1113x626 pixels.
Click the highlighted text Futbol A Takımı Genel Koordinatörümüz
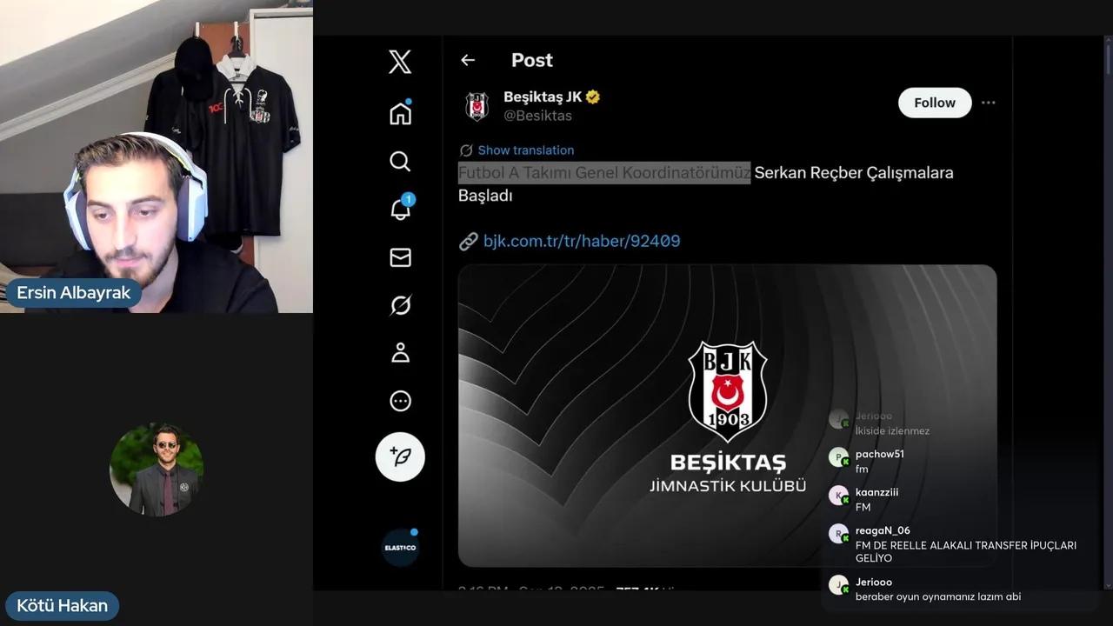[x=604, y=173]
